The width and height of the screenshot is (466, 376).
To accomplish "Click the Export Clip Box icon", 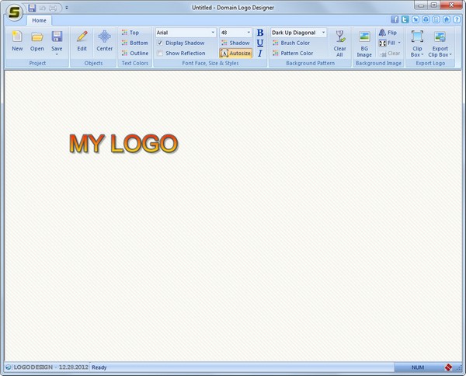I will pos(440,37).
